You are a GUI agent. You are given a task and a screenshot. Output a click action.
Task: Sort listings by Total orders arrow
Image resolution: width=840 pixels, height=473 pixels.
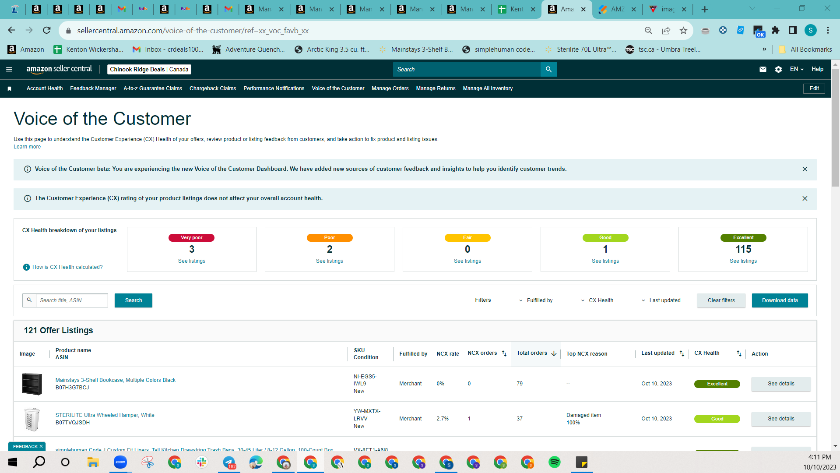[x=554, y=353]
